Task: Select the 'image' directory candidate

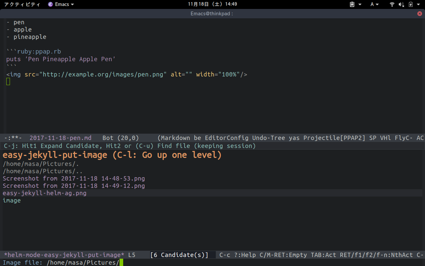Action: pyautogui.click(x=12, y=200)
